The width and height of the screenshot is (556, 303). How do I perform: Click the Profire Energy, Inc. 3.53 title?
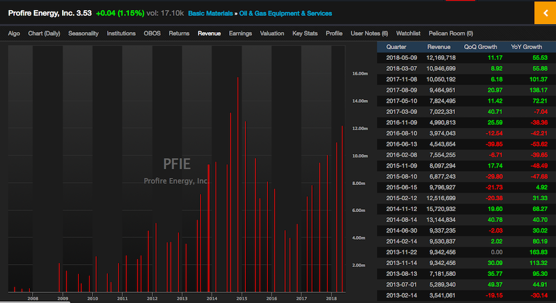click(50, 13)
